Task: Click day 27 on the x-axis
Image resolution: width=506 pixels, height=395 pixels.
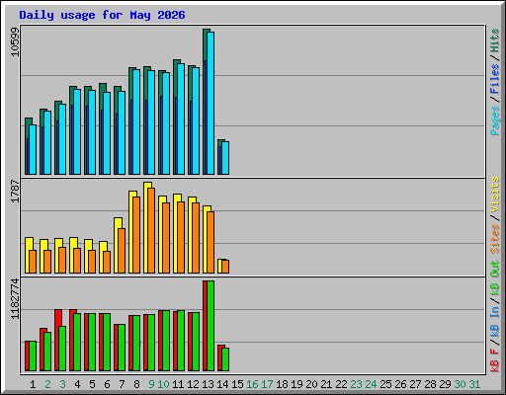Action: [415, 384]
